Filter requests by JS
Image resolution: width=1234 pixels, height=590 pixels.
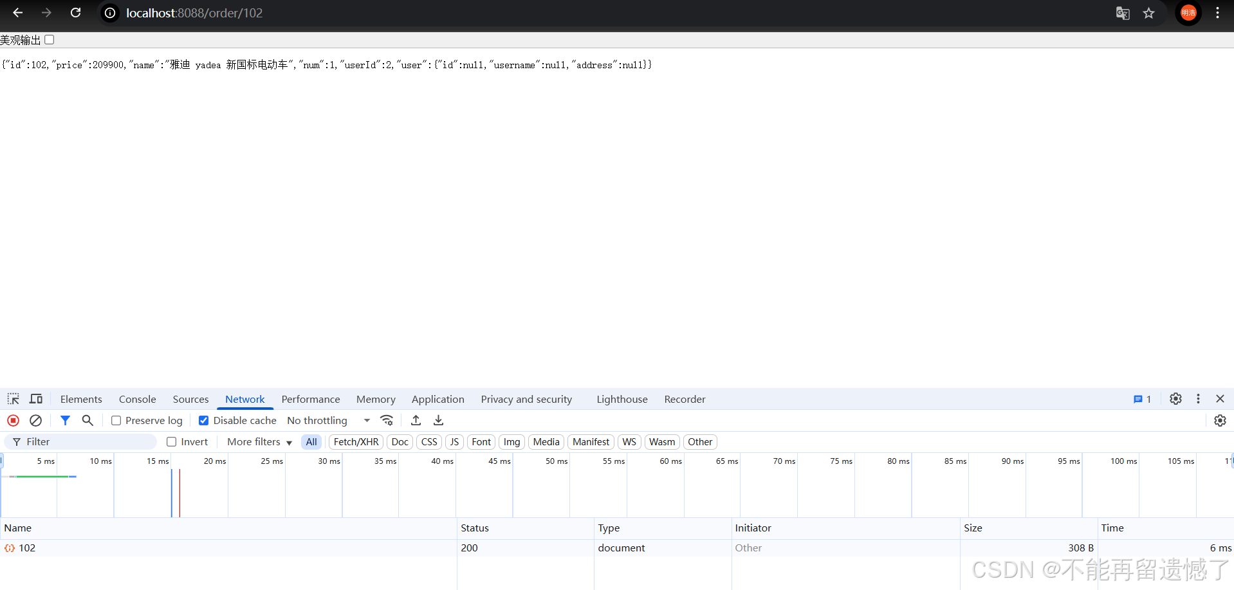point(454,441)
